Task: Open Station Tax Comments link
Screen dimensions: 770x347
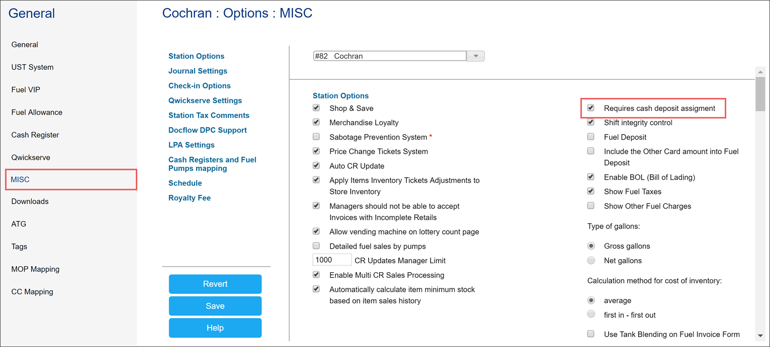Action: point(209,115)
